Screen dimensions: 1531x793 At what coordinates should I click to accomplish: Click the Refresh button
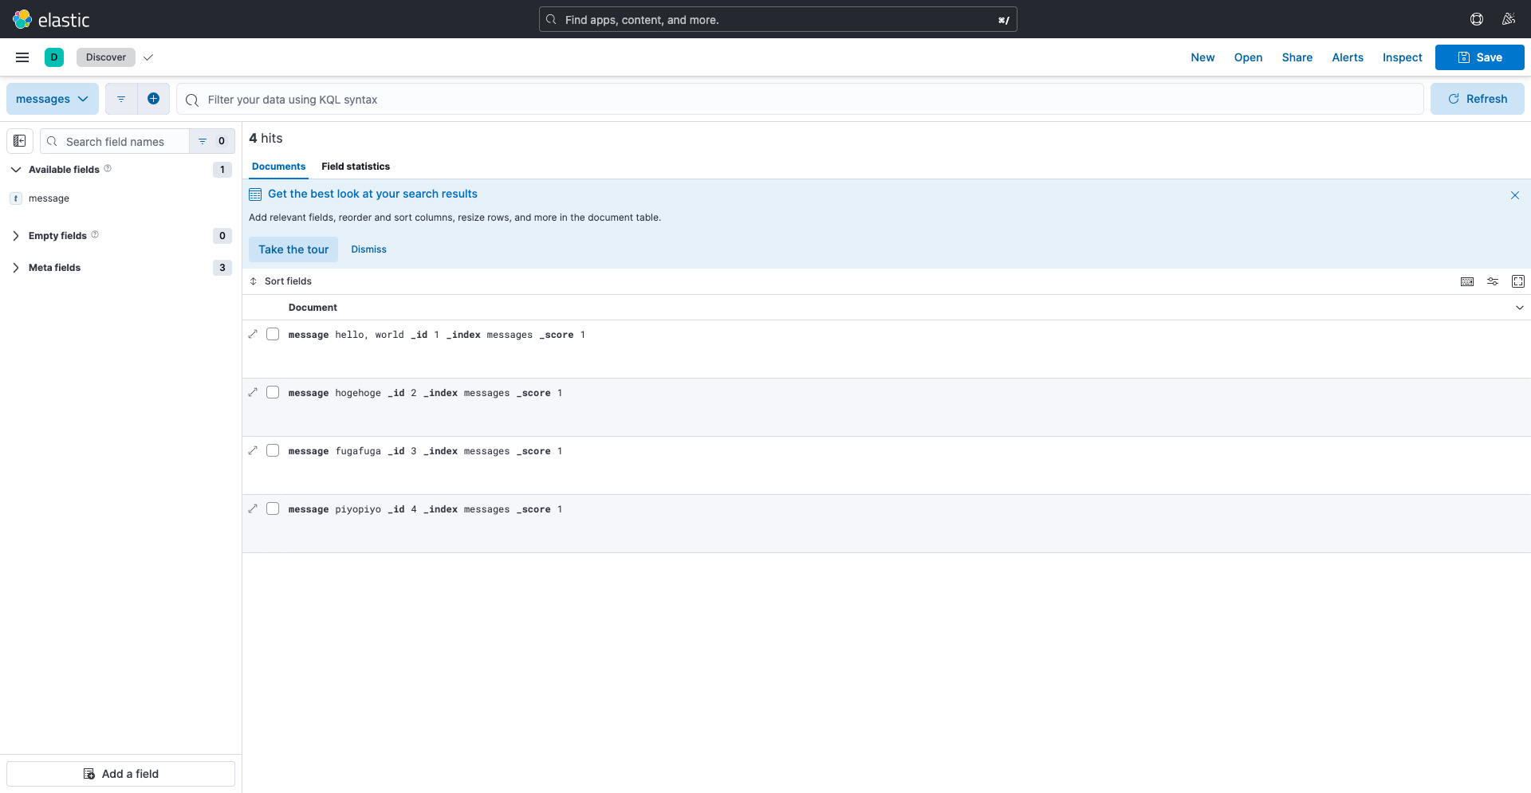click(1478, 99)
